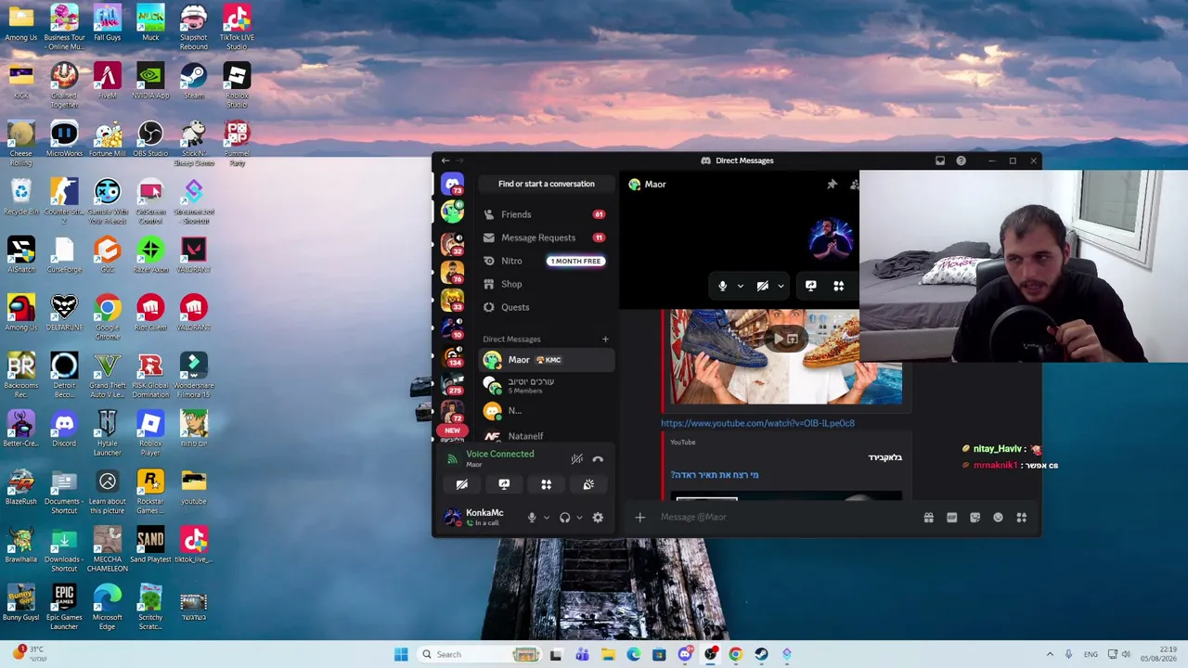Create a new DM with plus icon

click(x=605, y=340)
